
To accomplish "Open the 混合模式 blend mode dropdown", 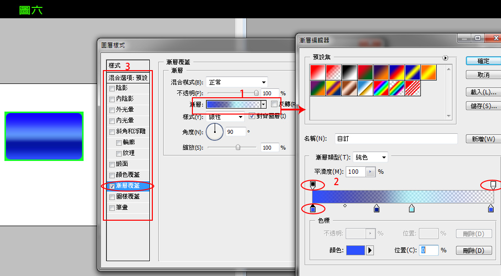I will [237, 82].
